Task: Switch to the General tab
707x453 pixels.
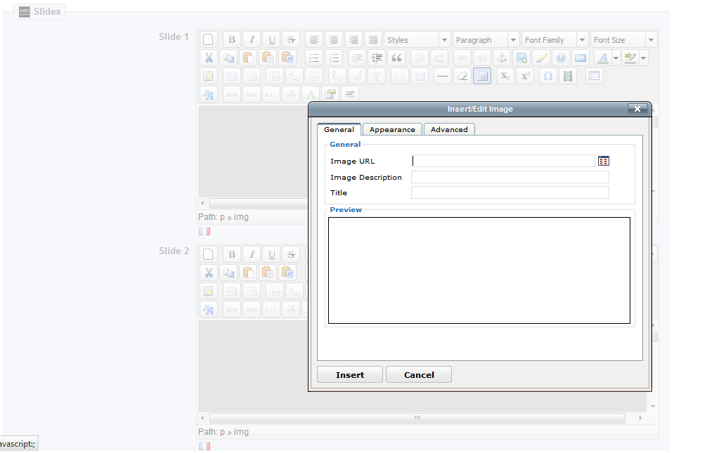Action: point(339,129)
